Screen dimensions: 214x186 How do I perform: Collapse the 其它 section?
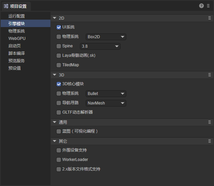click(x=55, y=141)
